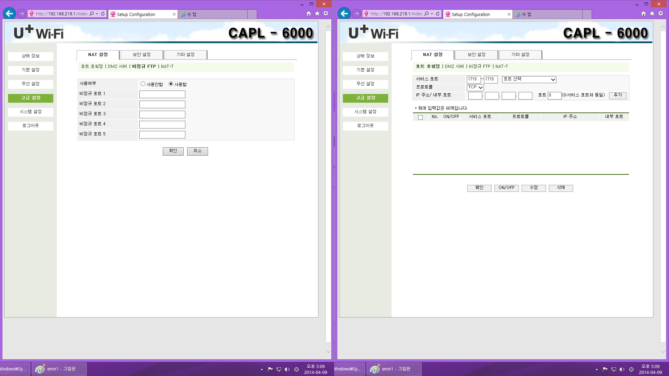Open home icon in left browser window
Image resolution: width=669 pixels, height=376 pixels.
tap(309, 14)
